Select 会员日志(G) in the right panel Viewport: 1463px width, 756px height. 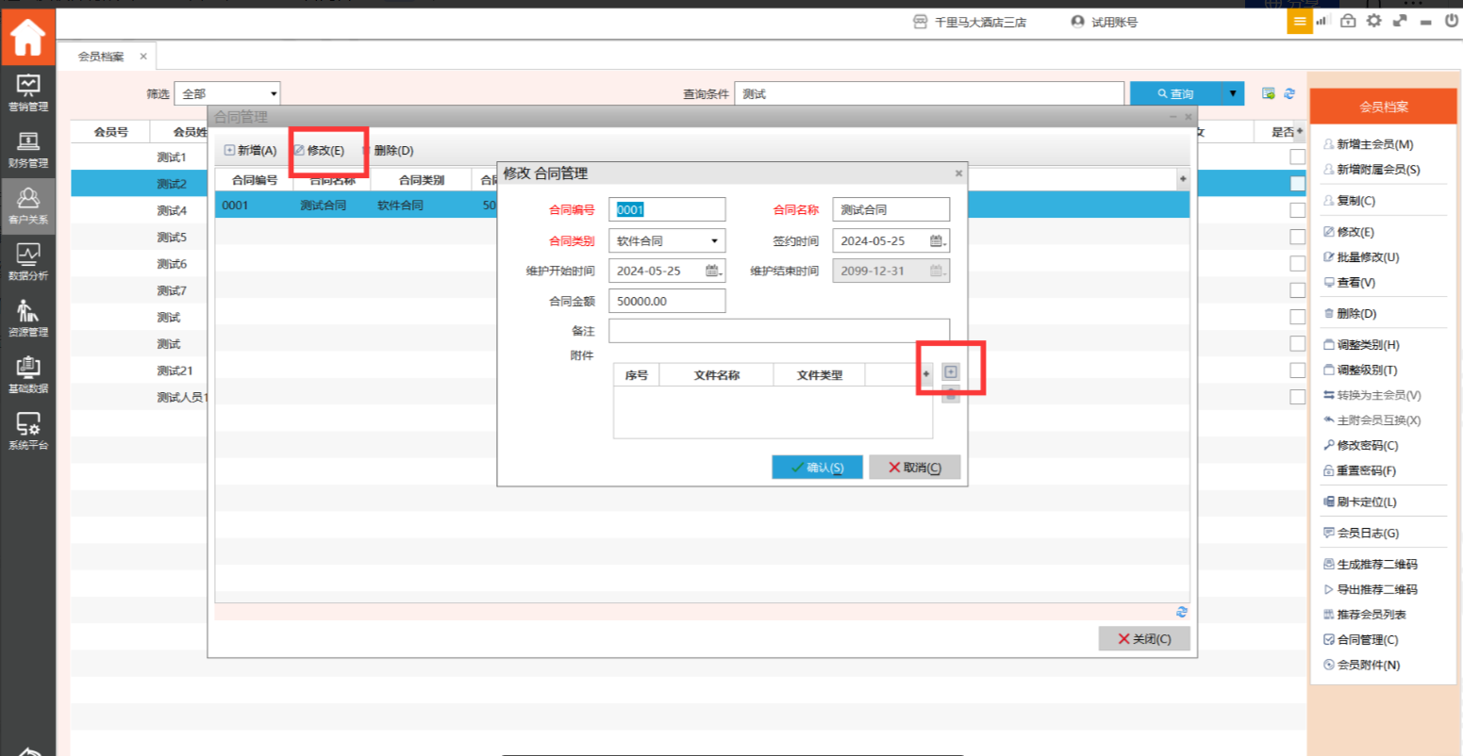coord(1367,533)
